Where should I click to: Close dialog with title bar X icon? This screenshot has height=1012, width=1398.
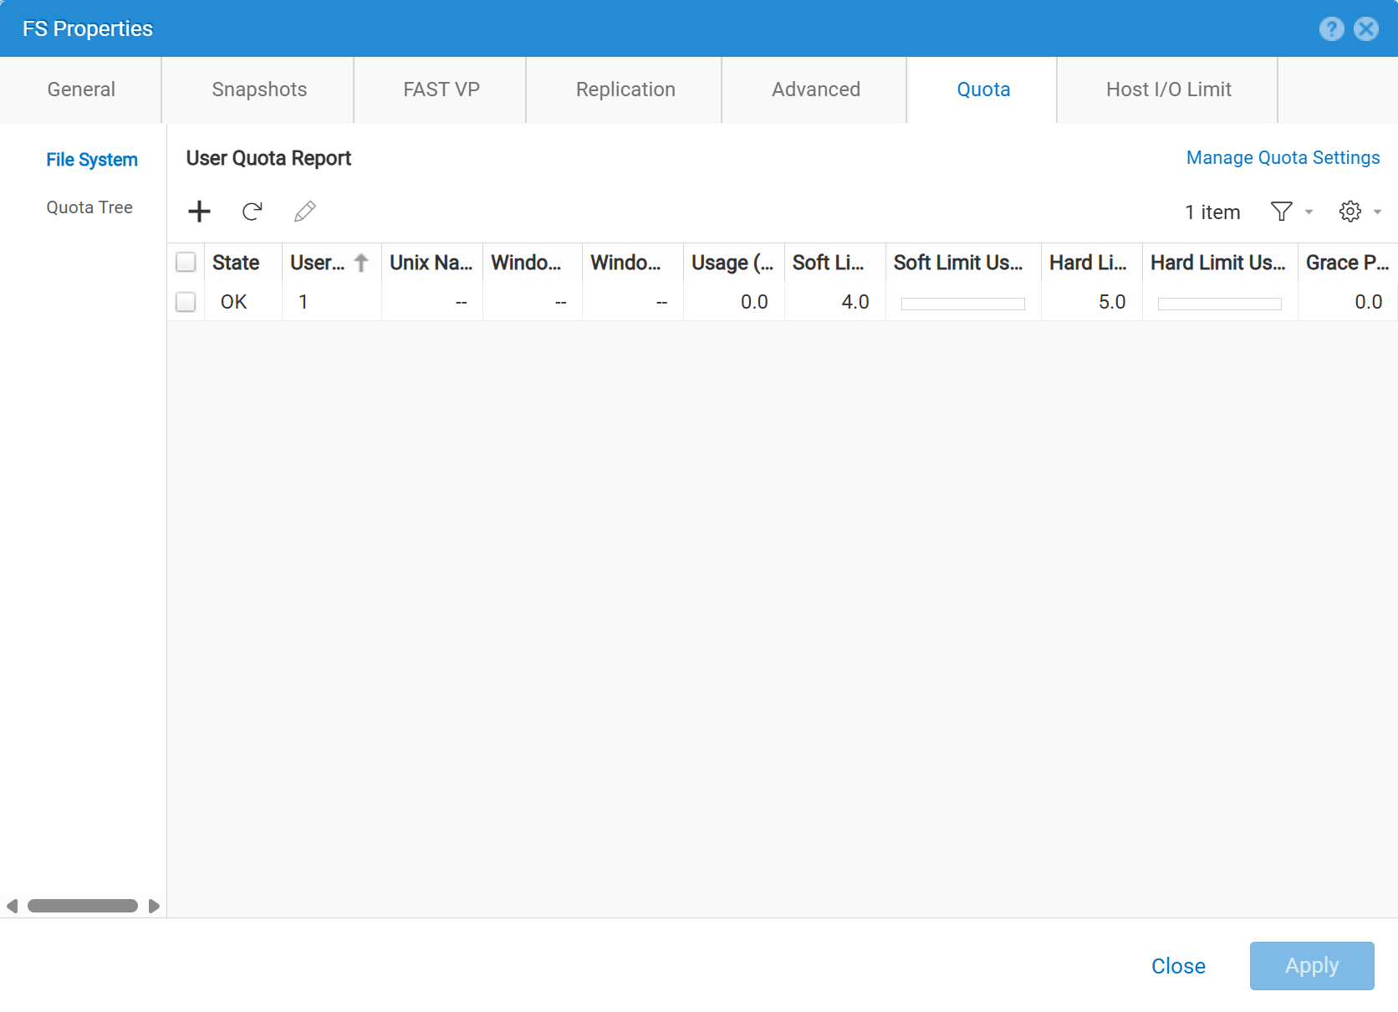[1366, 29]
